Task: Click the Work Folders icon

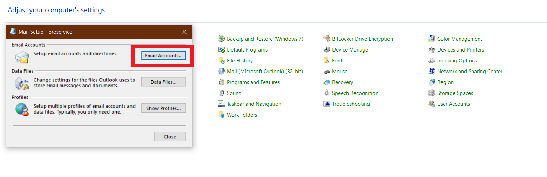Action: point(221,115)
